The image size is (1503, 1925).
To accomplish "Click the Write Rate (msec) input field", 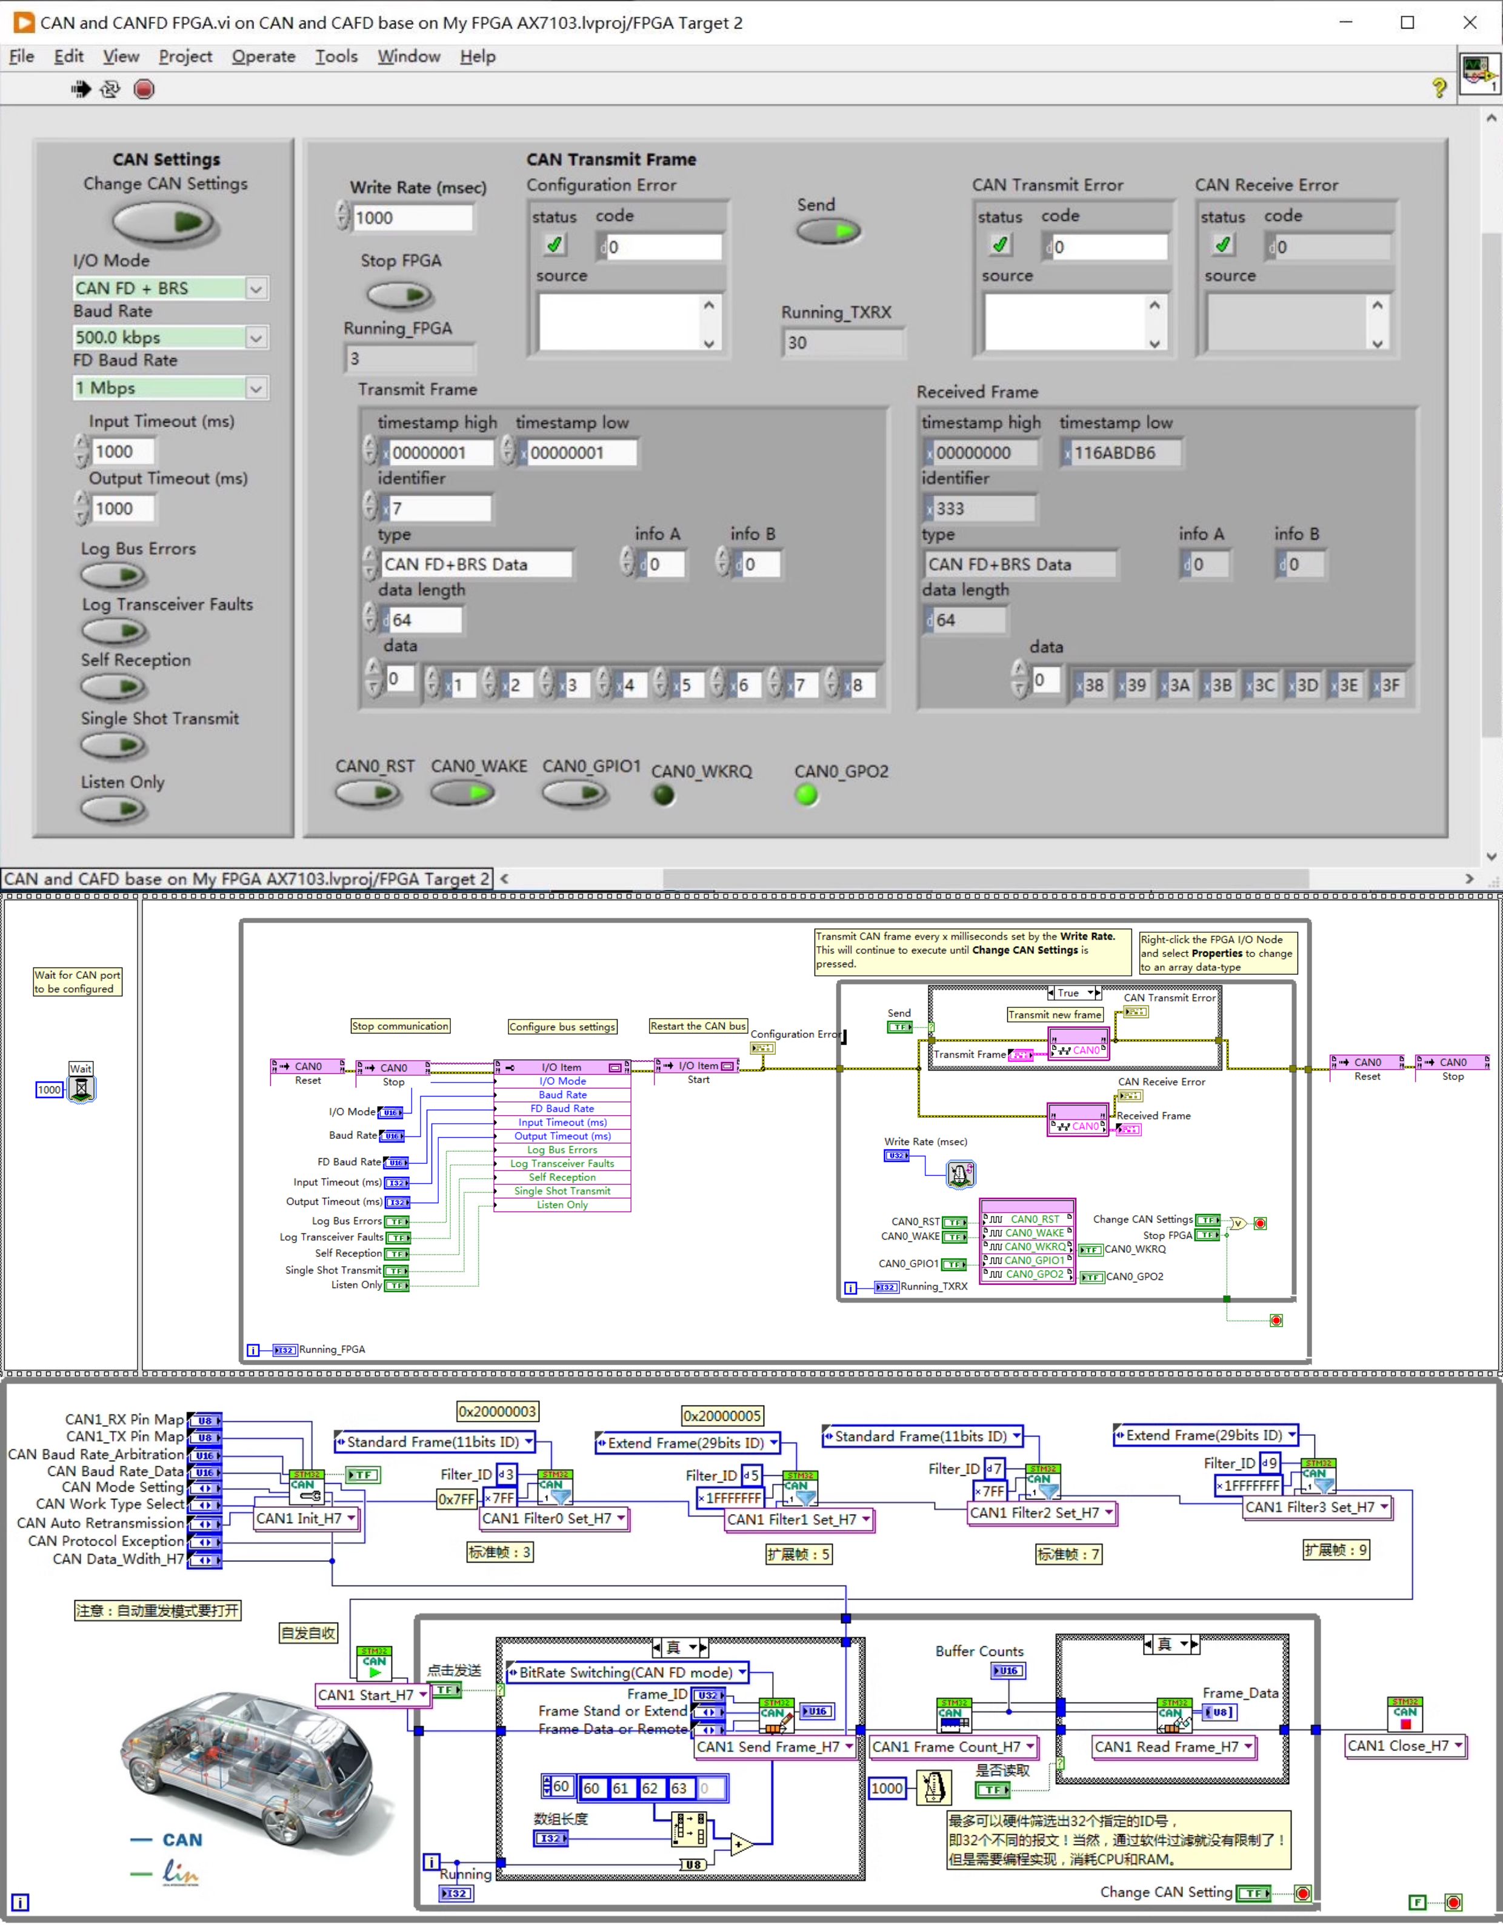I will [411, 218].
